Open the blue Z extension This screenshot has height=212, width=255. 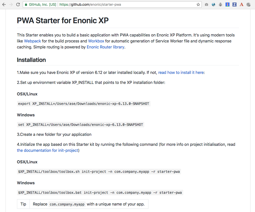[234, 4]
